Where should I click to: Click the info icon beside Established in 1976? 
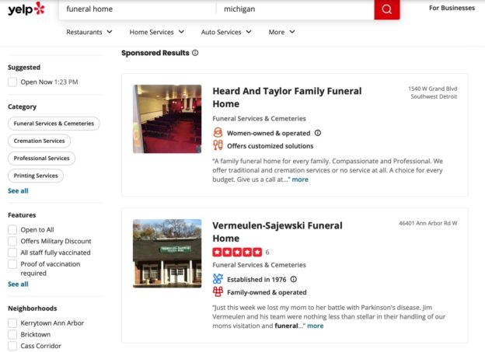[294, 279]
